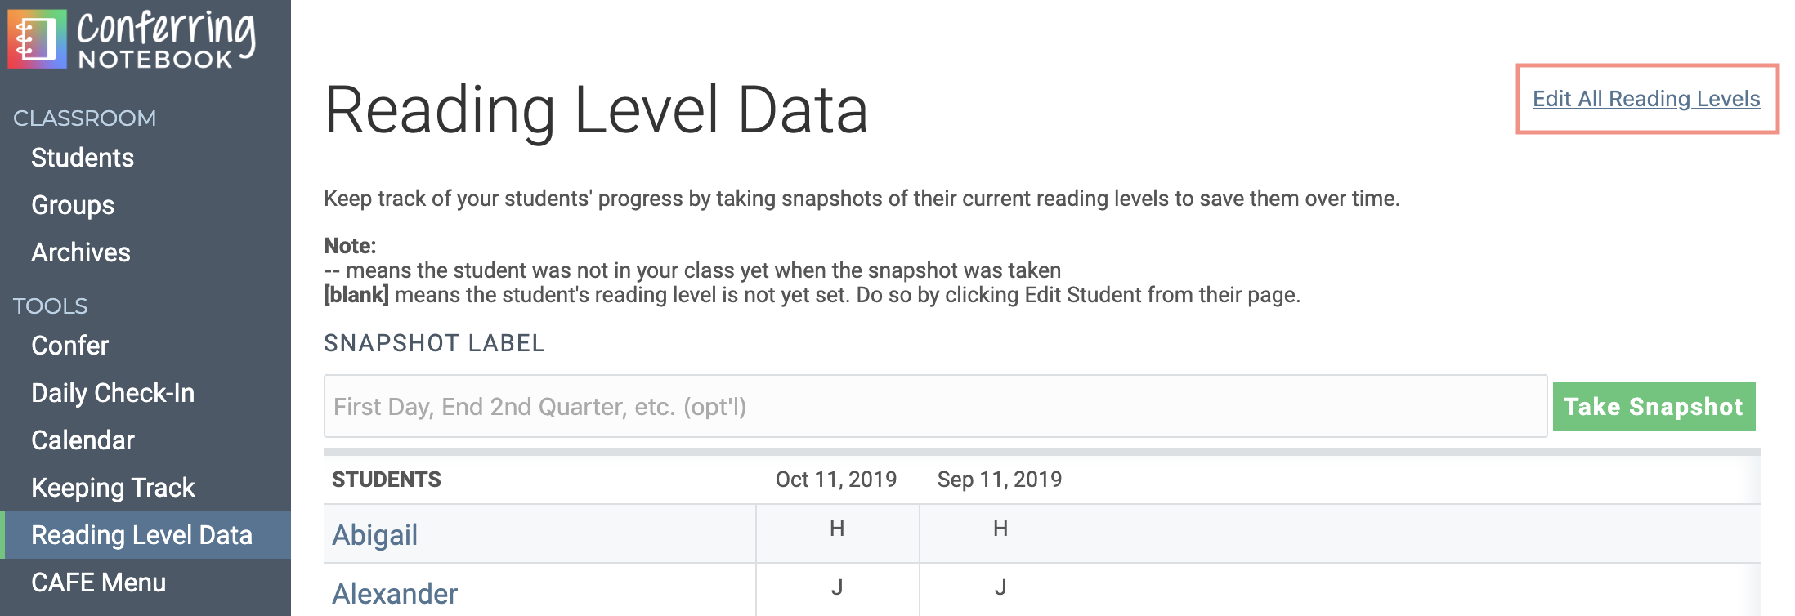Open the Confer tool
Screen dimensions: 1795x616
click(x=69, y=346)
